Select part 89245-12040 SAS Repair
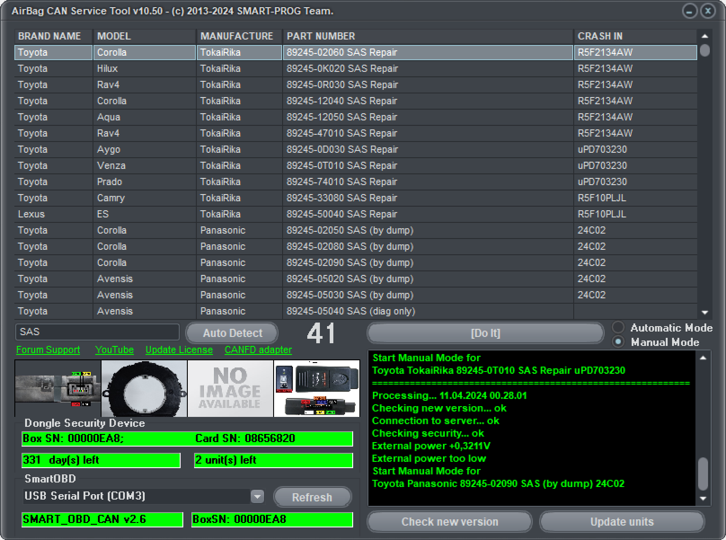The width and height of the screenshot is (726, 540). click(356, 101)
